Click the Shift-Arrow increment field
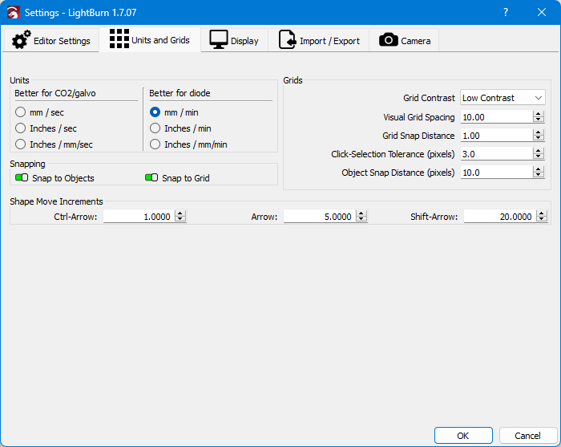Image resolution: width=561 pixels, height=447 pixels. (500, 217)
